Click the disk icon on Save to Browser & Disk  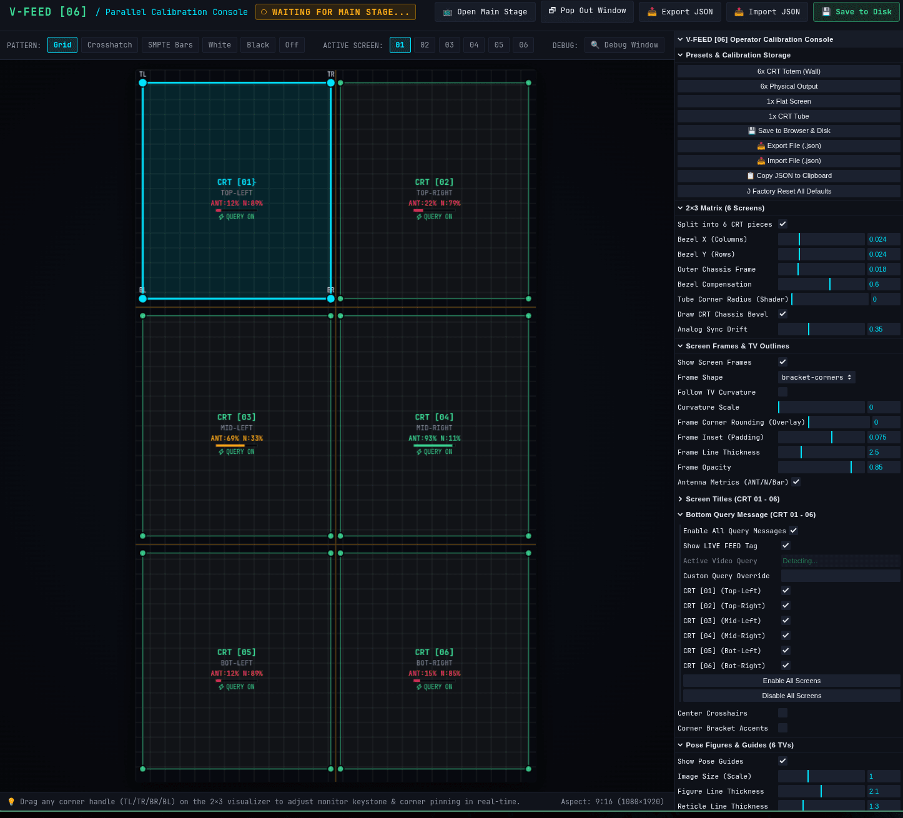coord(752,131)
